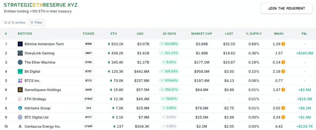Sort by the 30 Days column header
The image size is (316, 130).
point(169,34)
